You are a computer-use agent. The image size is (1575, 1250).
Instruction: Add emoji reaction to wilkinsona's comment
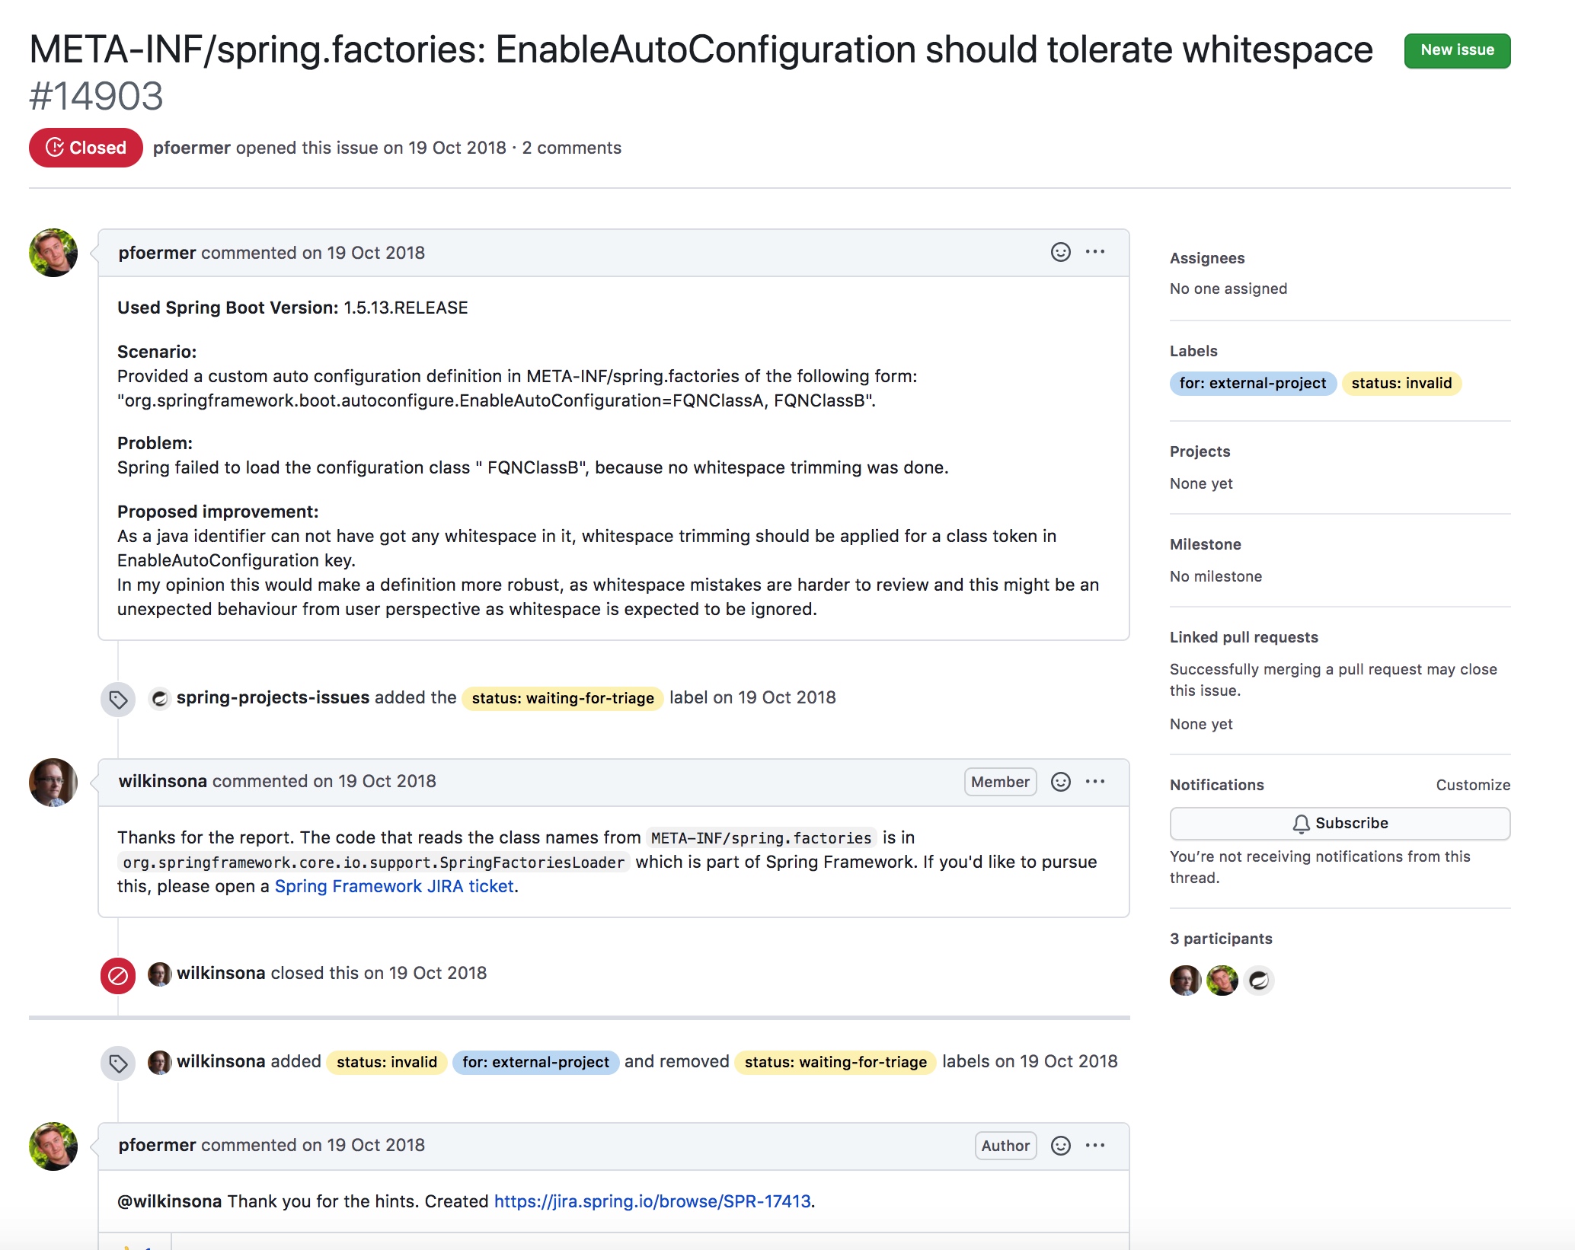point(1060,782)
